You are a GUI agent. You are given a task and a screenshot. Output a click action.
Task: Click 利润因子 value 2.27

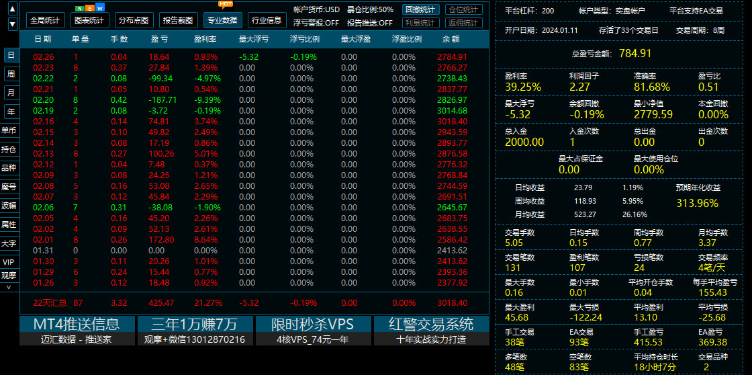(x=579, y=87)
